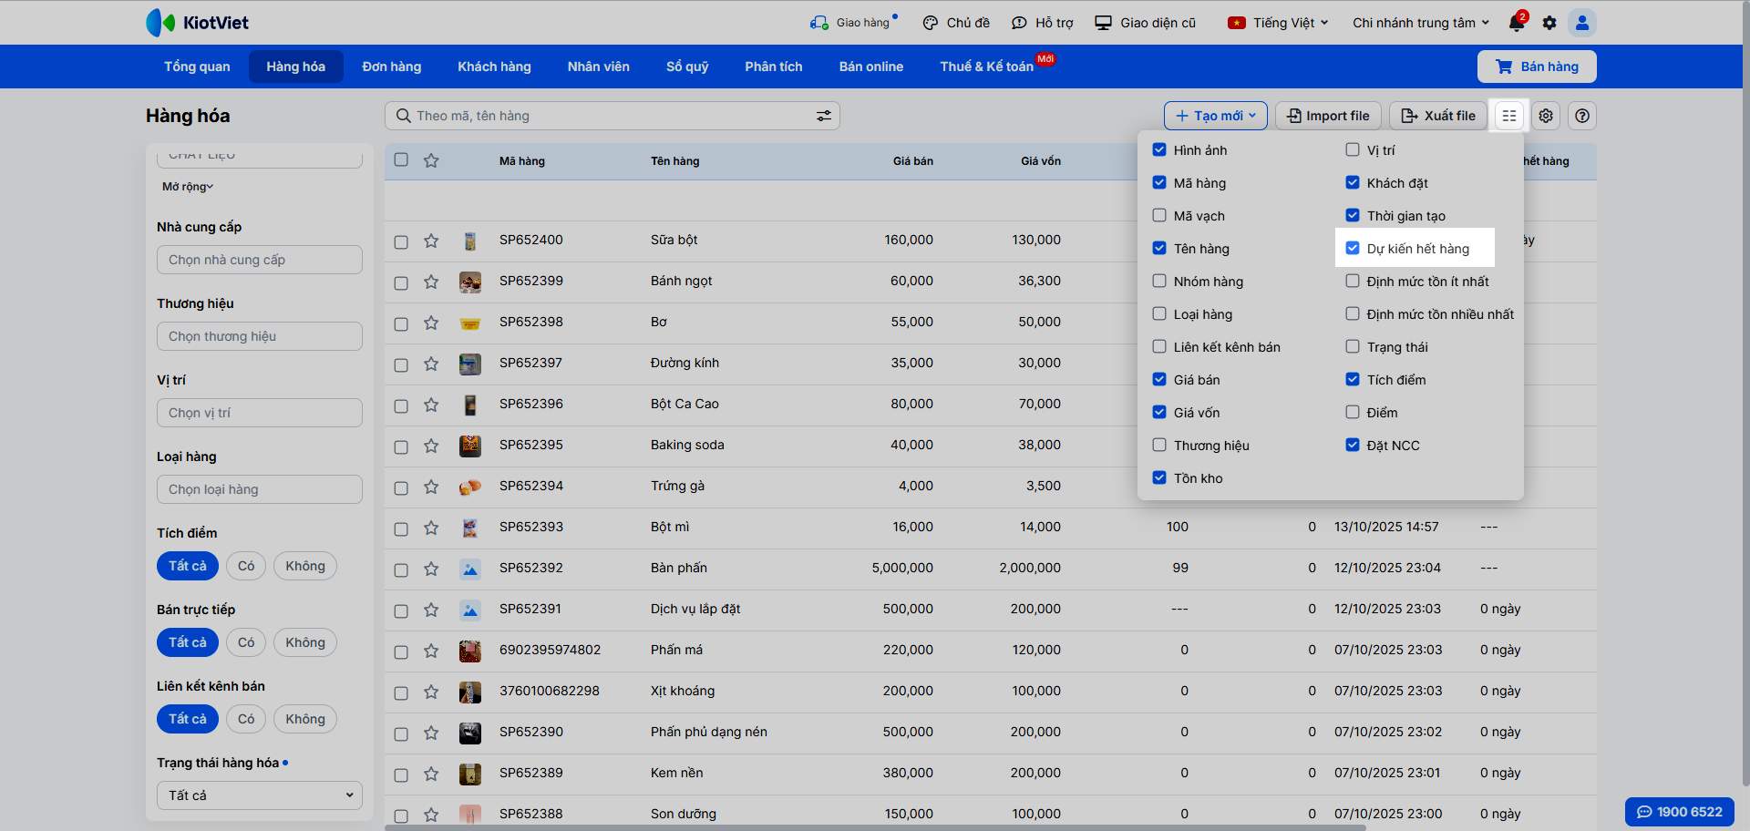The width and height of the screenshot is (1750, 831).
Task: Star product Trứng gà
Action: pos(431,487)
